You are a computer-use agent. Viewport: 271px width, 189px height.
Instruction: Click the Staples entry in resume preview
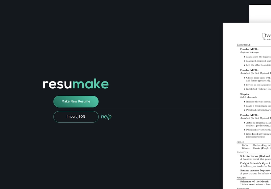[x=244, y=94]
